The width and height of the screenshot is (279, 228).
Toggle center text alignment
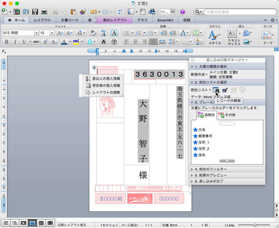coord(136,42)
